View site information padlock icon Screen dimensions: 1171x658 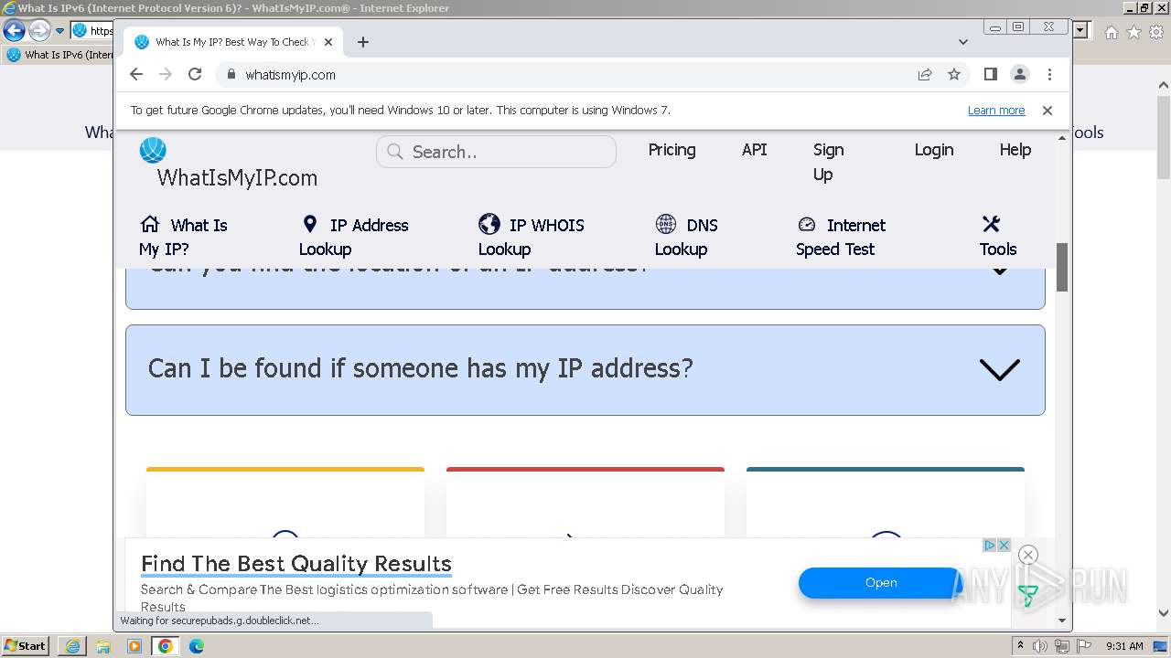point(231,75)
